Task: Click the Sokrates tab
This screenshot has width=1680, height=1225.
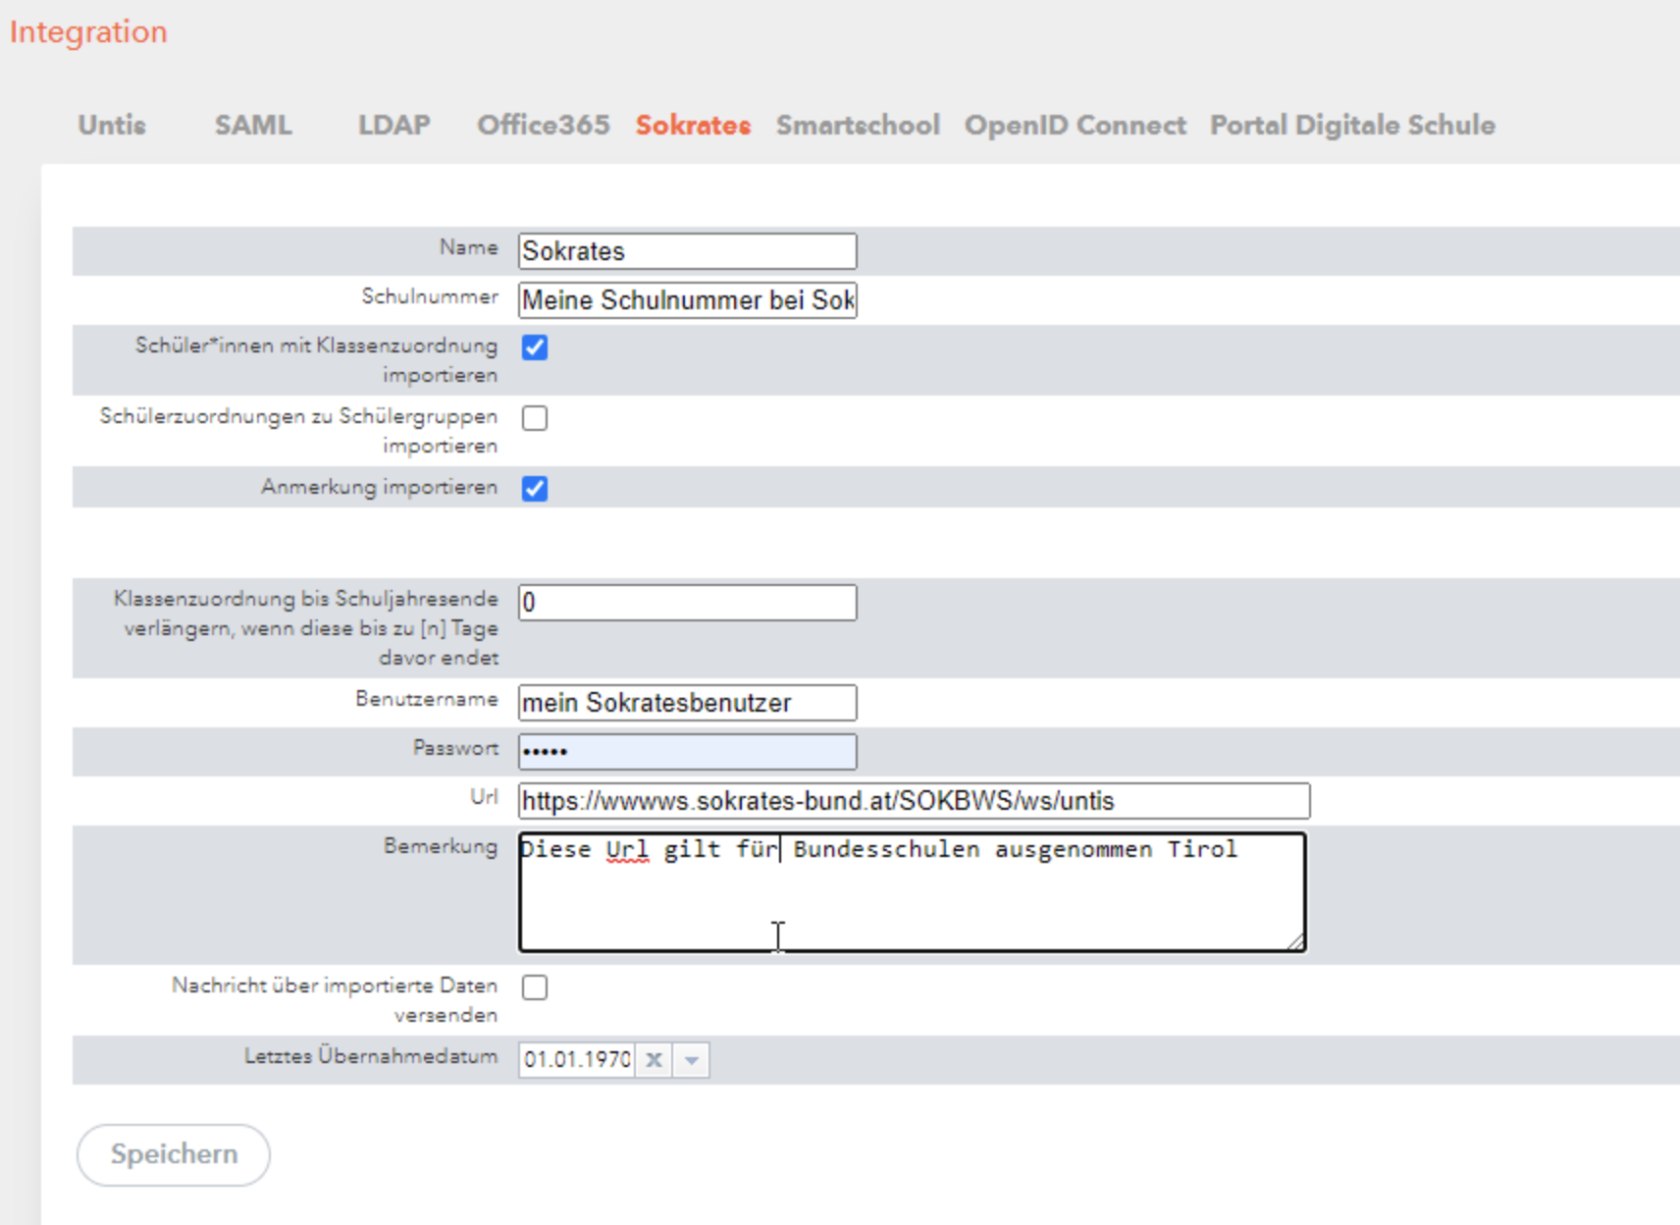Action: click(x=693, y=126)
